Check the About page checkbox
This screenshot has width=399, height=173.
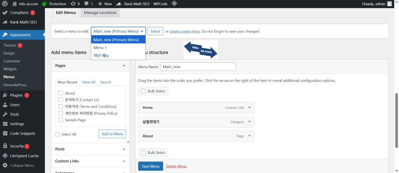[x=61, y=93]
